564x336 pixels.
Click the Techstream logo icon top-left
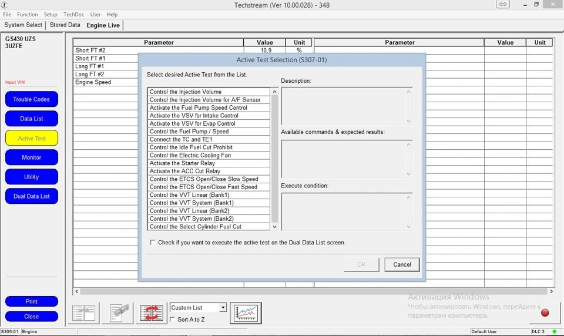tap(4, 5)
